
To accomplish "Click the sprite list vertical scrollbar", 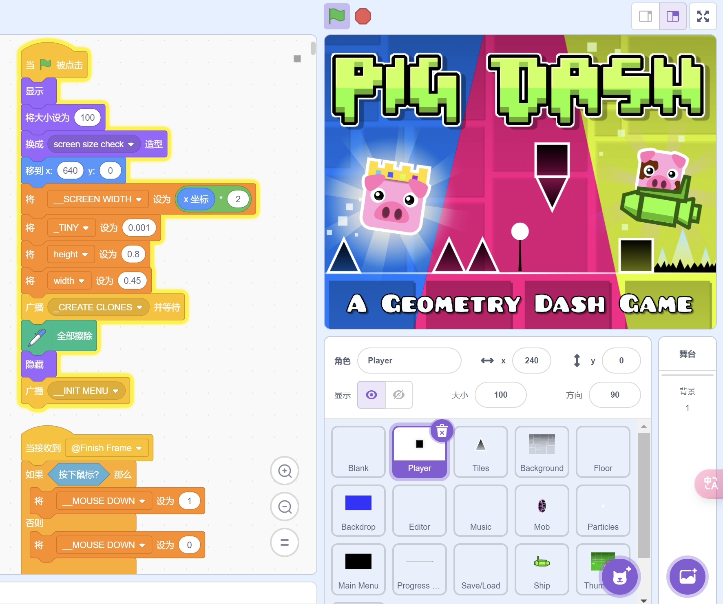I will click(643, 495).
